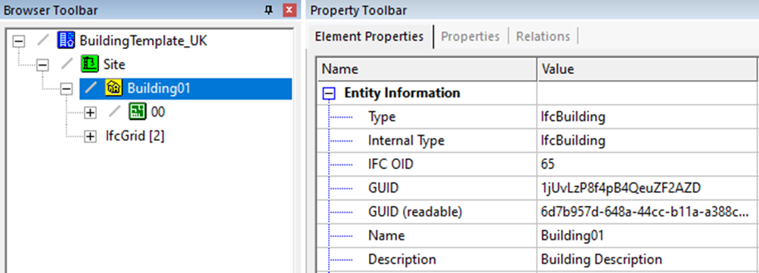Screen dimensions: 759x273
Task: Expand the IfcGrid [2] node
Action: [90, 136]
